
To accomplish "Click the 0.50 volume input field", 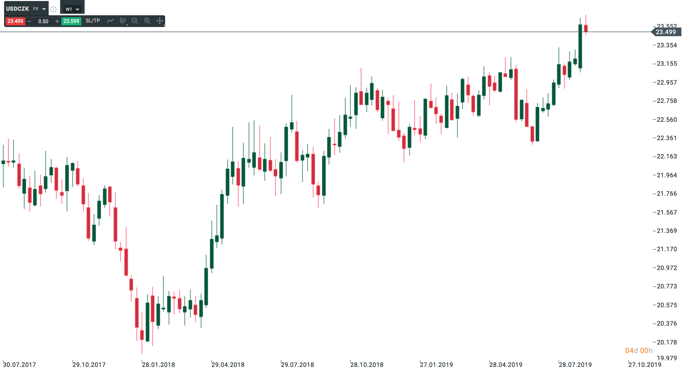I will point(43,21).
